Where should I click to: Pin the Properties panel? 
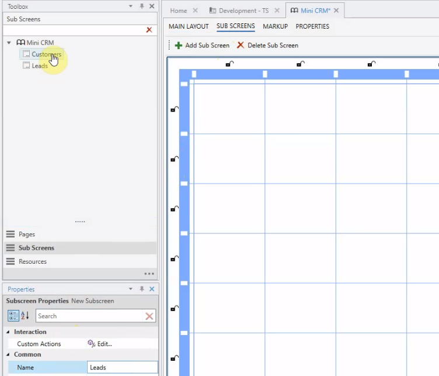pyautogui.click(x=141, y=289)
